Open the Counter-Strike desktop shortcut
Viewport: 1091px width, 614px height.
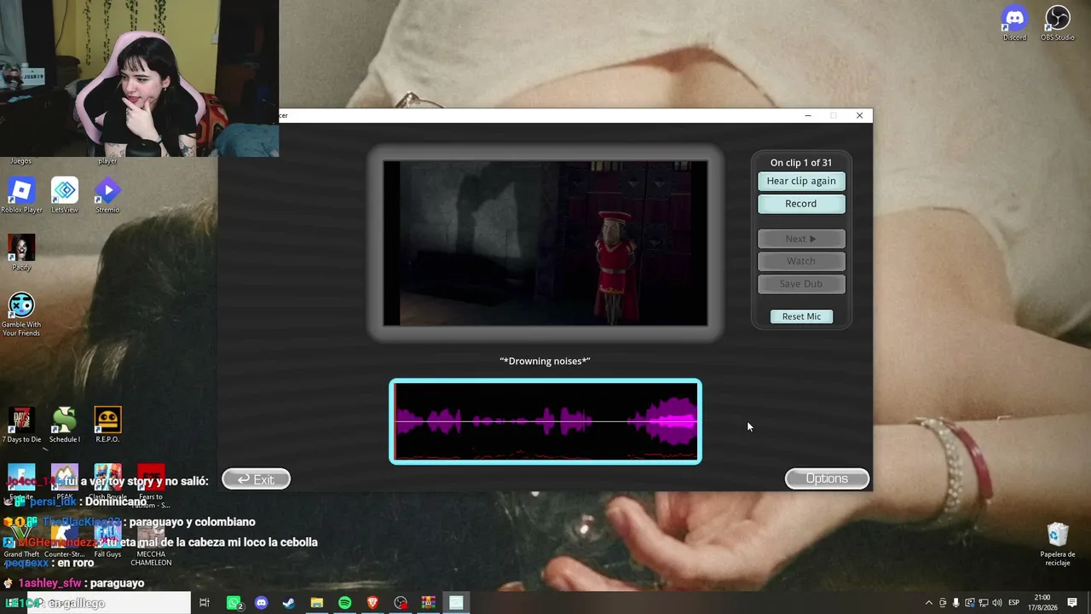pyautogui.click(x=65, y=541)
